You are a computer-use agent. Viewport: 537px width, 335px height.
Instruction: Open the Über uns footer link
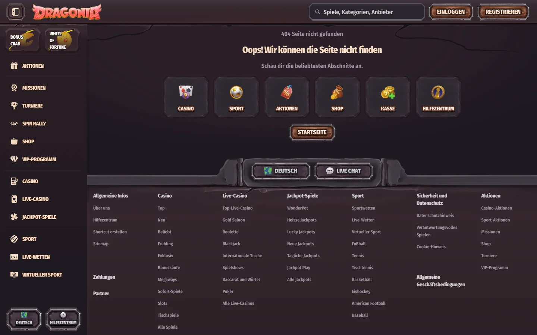(x=101, y=208)
